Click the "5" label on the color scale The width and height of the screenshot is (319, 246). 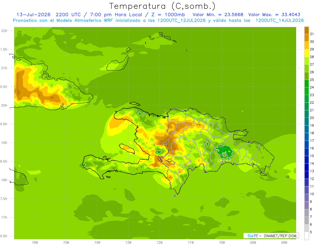[311, 232]
